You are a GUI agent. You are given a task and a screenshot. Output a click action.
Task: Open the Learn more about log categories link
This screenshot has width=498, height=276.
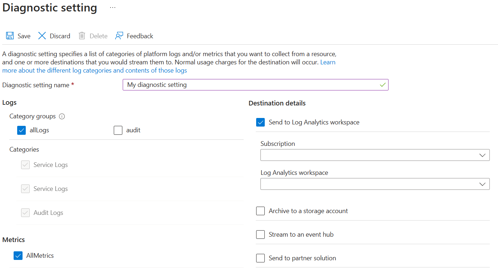[x=94, y=70]
